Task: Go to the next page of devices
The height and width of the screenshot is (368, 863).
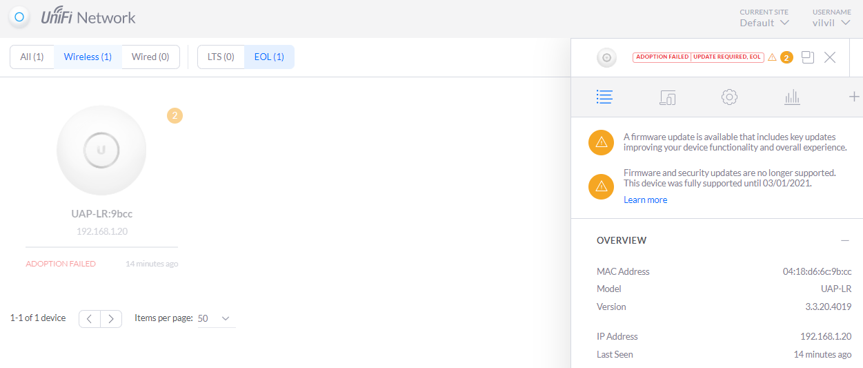Action: point(111,318)
